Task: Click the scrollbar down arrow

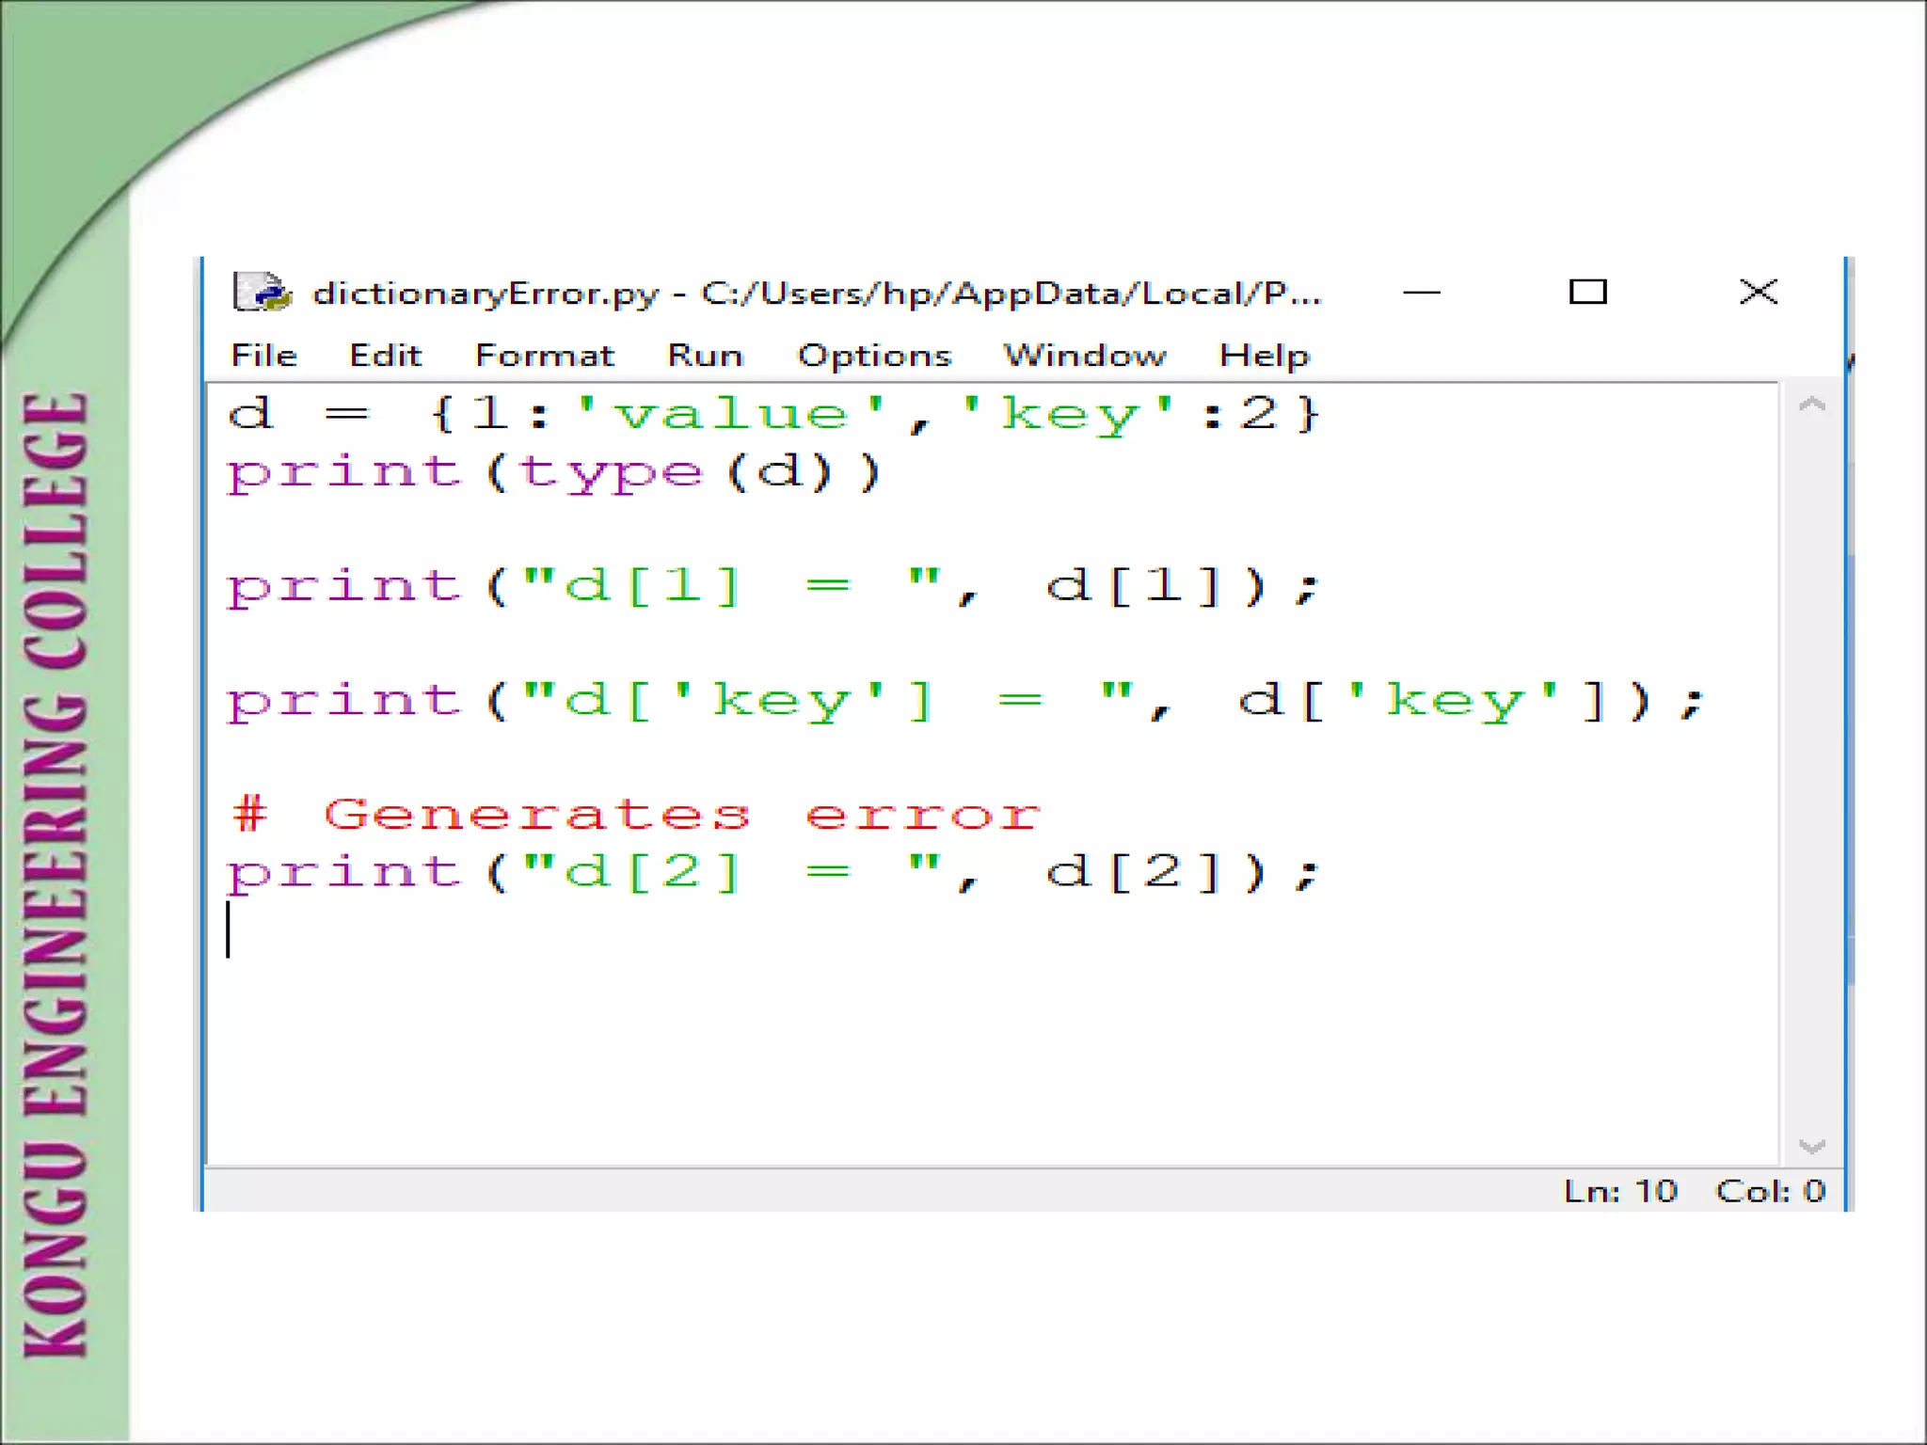Action: coord(1811,1146)
